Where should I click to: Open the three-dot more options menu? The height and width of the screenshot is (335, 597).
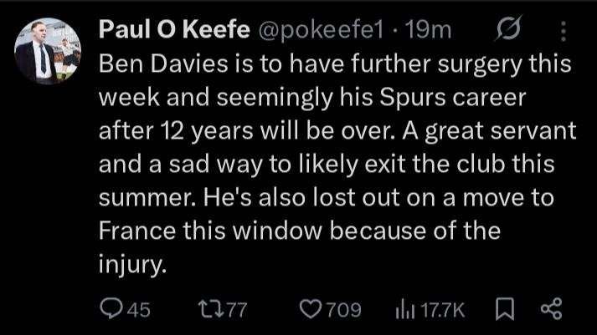[x=561, y=30]
